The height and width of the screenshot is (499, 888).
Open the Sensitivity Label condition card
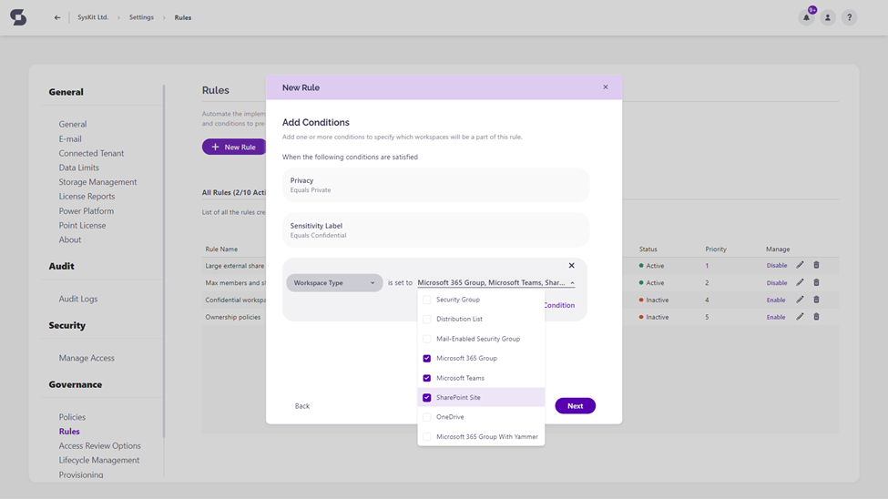435,230
